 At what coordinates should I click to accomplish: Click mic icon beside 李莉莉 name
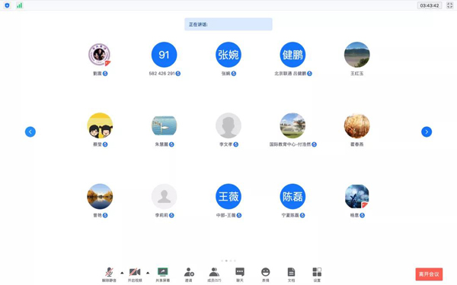coord(171,215)
